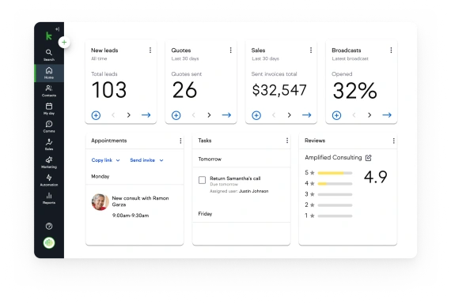451x304 pixels.
Task: Click the 26 quotes sent value
Action: [x=184, y=90]
